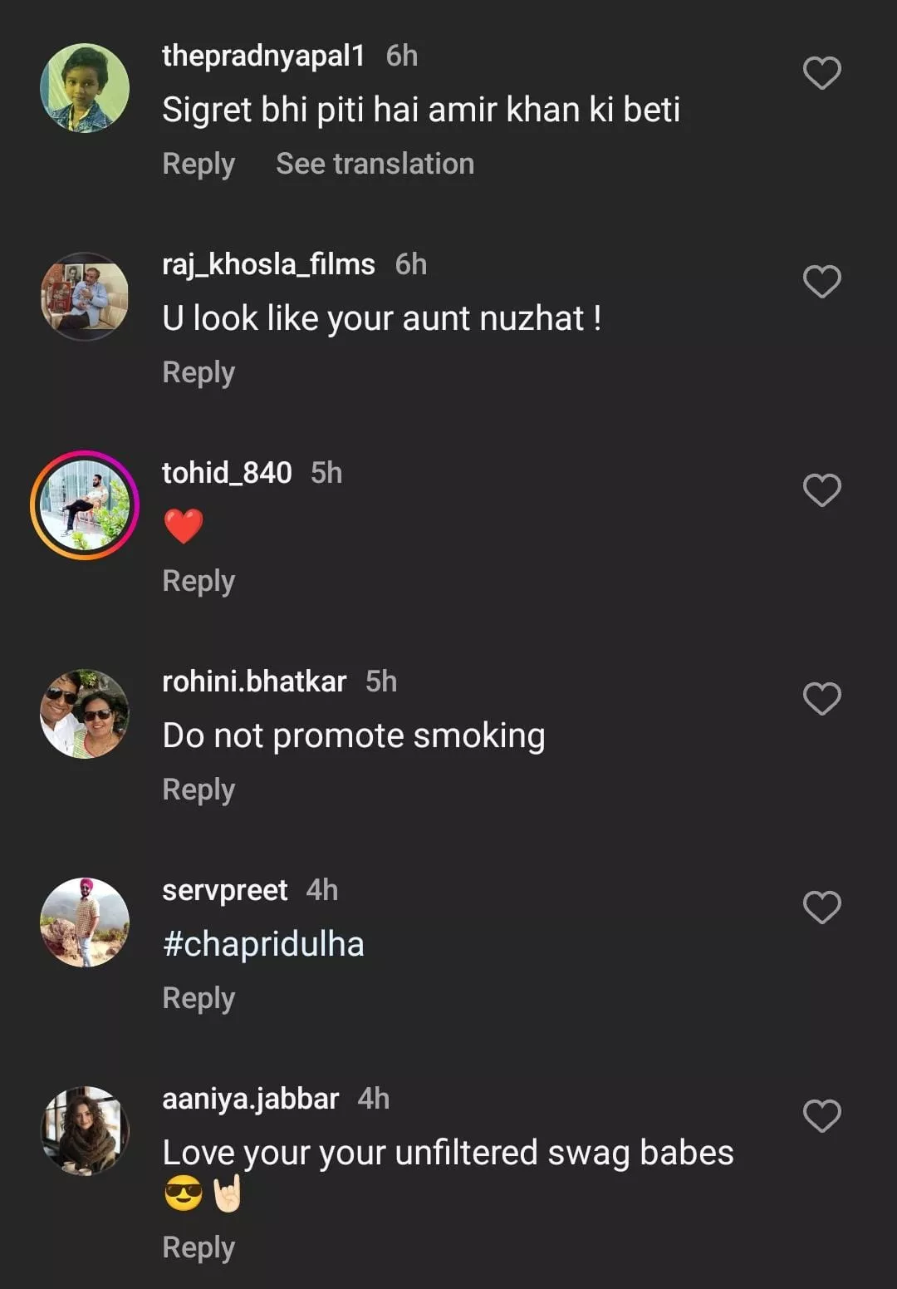Open rohini.bhatkar's profile avatar

click(x=85, y=714)
